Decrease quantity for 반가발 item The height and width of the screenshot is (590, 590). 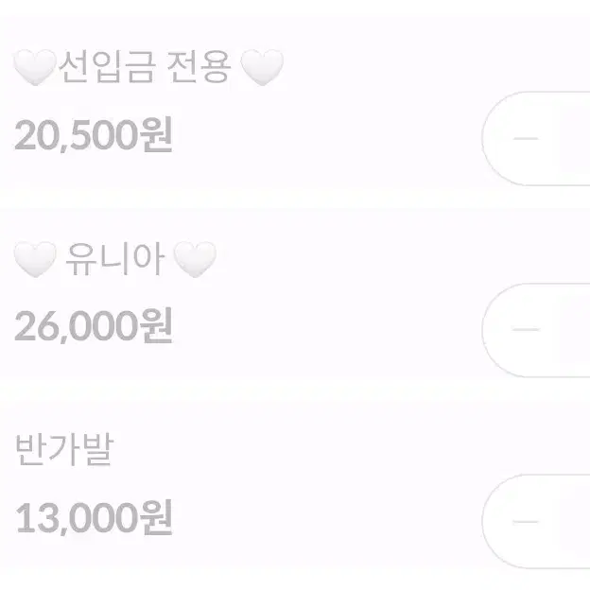pyautogui.click(x=526, y=522)
